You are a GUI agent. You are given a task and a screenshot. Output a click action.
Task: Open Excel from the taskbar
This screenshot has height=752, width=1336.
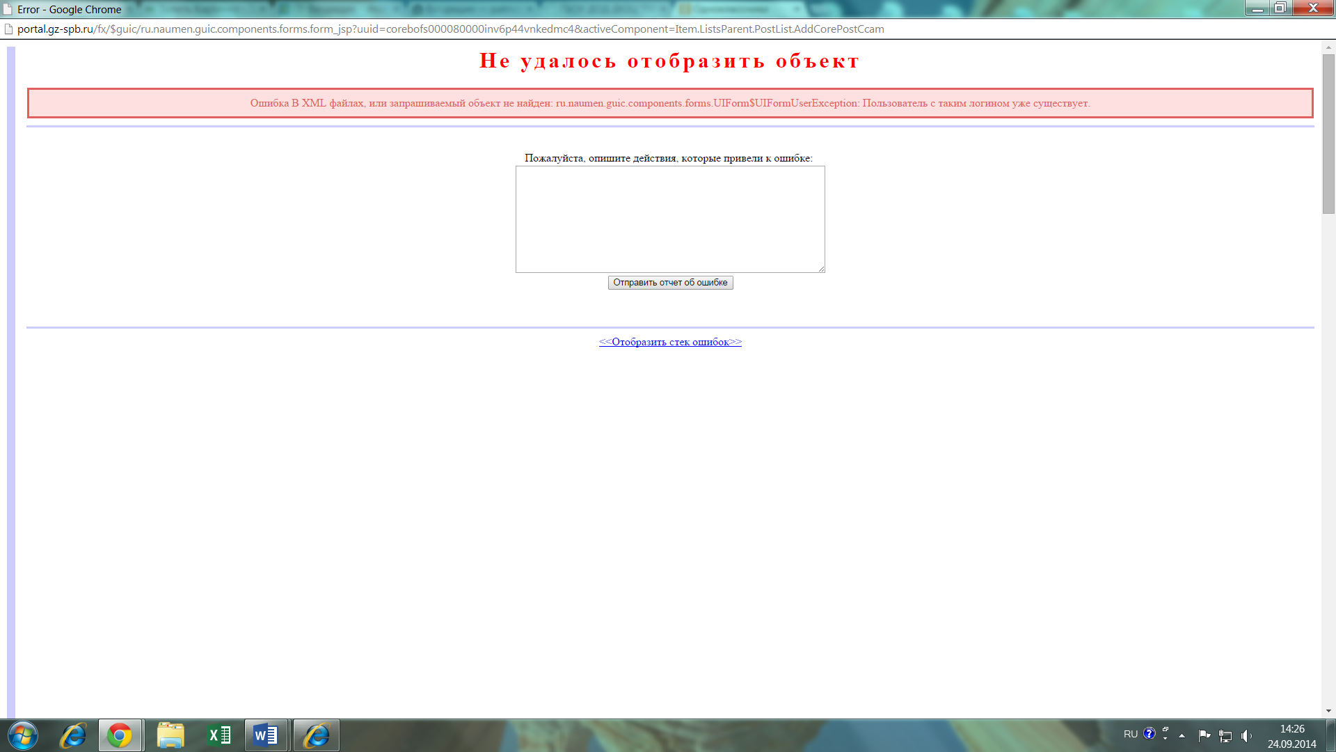[220, 735]
